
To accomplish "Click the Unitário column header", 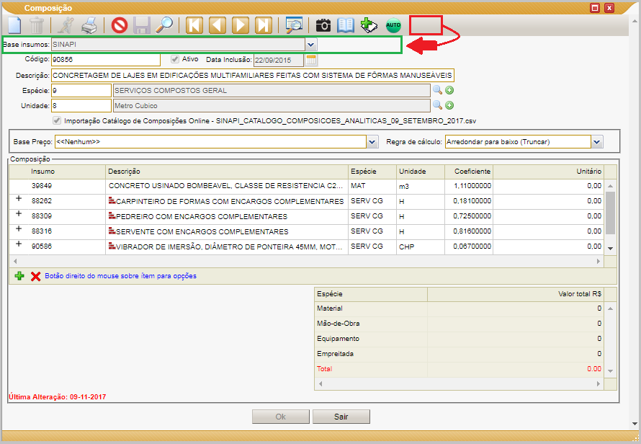I will click(x=549, y=172).
